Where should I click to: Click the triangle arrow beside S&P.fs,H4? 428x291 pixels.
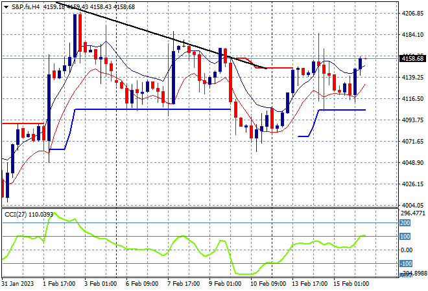(6, 7)
